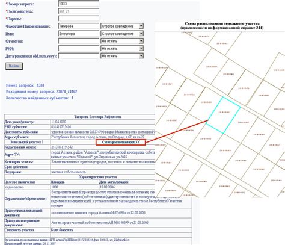Open match-type dropdown for Фамилия/Наименование
The height and width of the screenshot is (245, 285).
122,26
